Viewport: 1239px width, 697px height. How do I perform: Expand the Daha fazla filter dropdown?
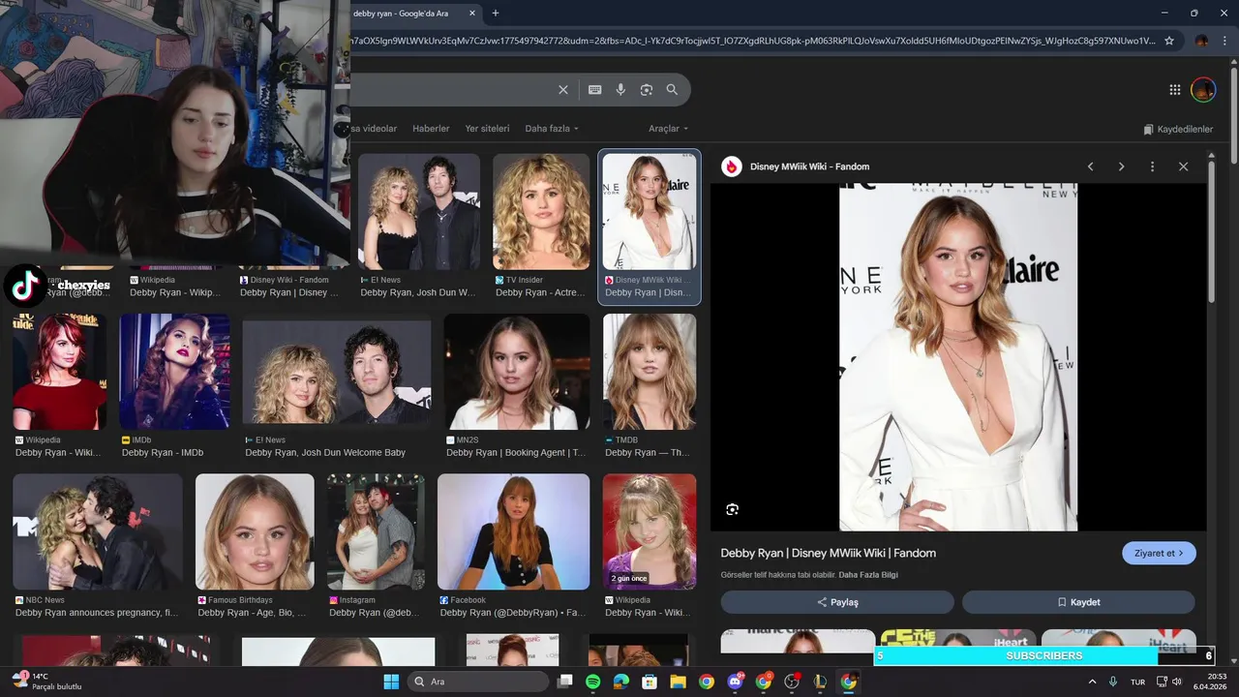pos(552,129)
